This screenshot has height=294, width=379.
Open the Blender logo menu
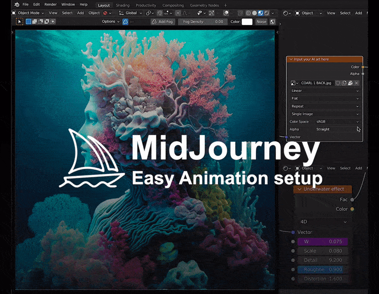pos(17,4)
